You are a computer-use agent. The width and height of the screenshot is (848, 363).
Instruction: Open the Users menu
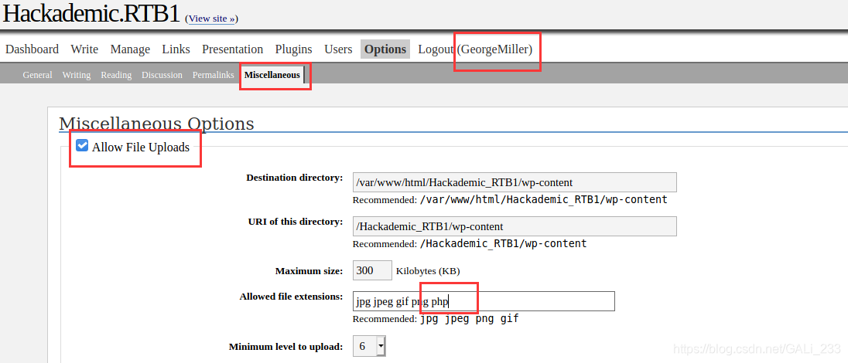pos(338,49)
